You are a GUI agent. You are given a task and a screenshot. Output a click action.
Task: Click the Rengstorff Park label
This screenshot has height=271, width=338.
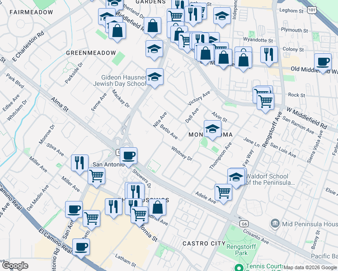[241, 250]
